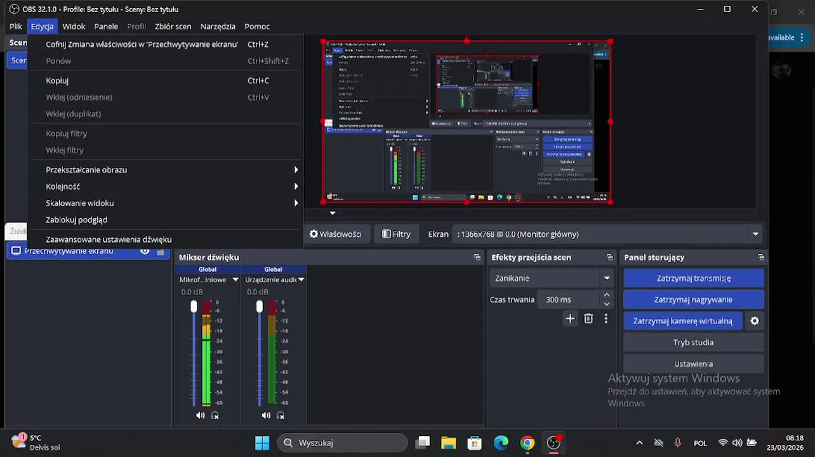Undock the Mikser dźwięku panel
Image resolution: width=815 pixels, height=457 pixels.
pyautogui.click(x=477, y=257)
